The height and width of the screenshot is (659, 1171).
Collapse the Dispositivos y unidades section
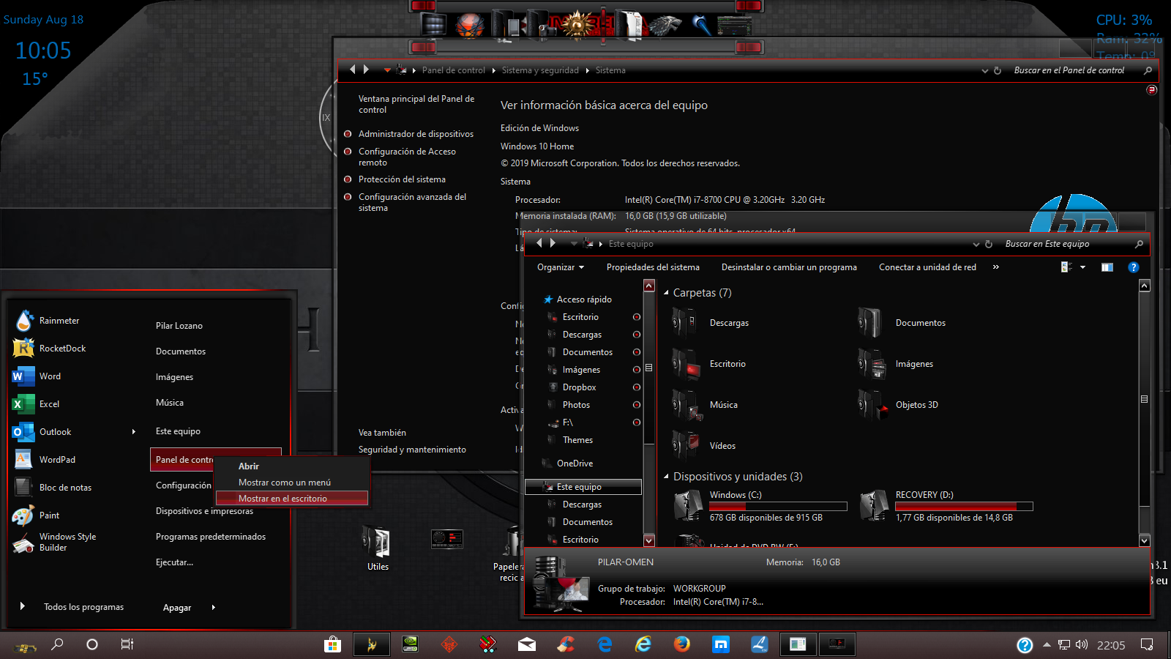tap(665, 476)
